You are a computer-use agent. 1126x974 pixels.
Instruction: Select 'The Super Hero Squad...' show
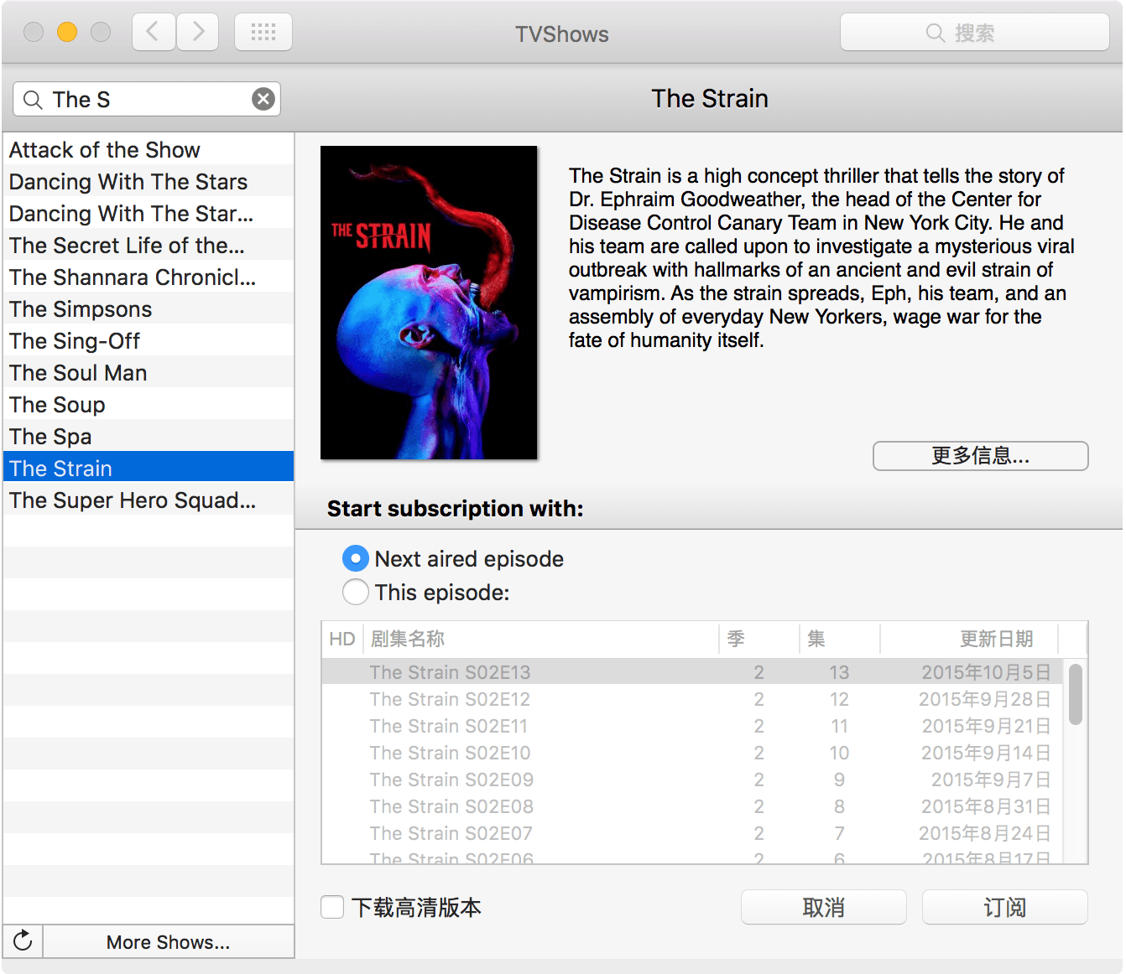pyautogui.click(x=149, y=500)
